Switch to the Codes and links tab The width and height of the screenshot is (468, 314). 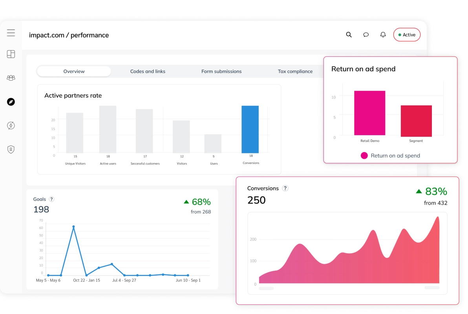[148, 71]
